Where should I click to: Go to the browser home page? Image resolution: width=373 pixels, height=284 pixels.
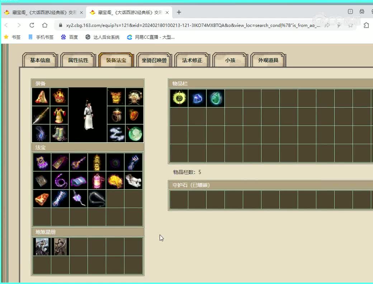[45, 25]
